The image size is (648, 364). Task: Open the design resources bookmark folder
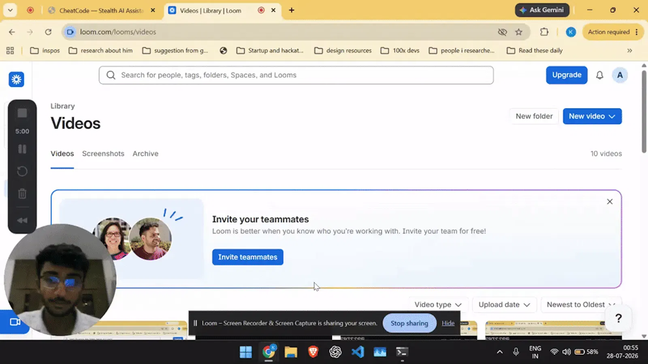343,51
